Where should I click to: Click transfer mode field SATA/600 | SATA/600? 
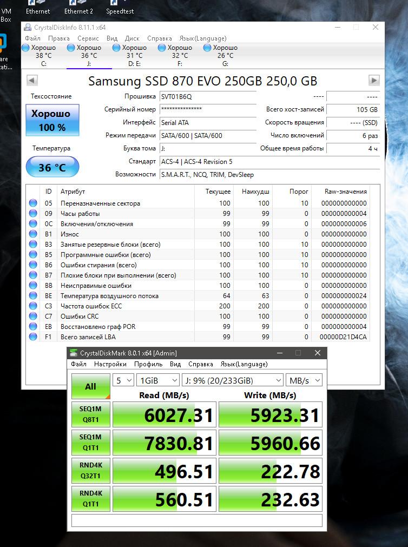click(208, 136)
